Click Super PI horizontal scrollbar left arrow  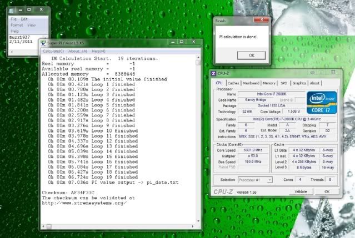tap(43, 226)
